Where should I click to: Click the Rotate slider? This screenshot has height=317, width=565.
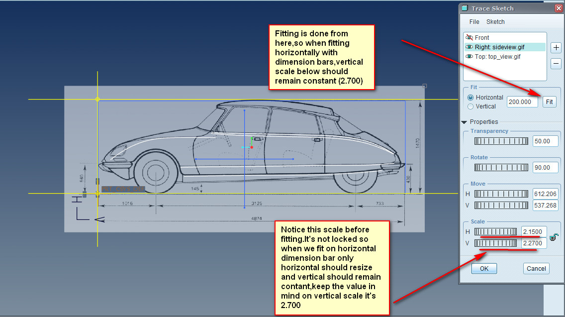click(x=501, y=167)
